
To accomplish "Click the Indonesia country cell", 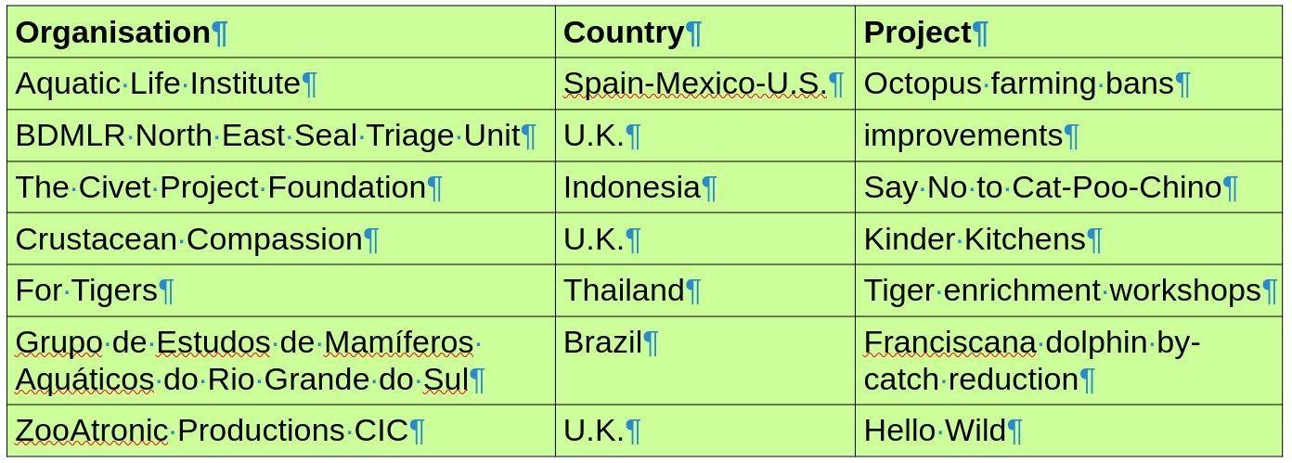I will coord(631,188).
